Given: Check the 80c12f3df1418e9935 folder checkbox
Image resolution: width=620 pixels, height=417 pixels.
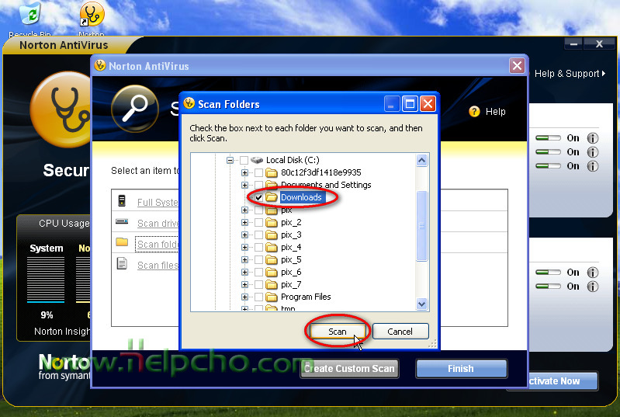Looking at the screenshot, I should (258, 172).
